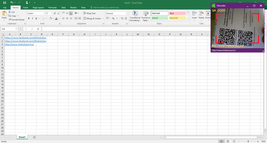This screenshot has height=143, width=267.
Task: Switch to the Data ribbon tab
Action: click(63, 8)
